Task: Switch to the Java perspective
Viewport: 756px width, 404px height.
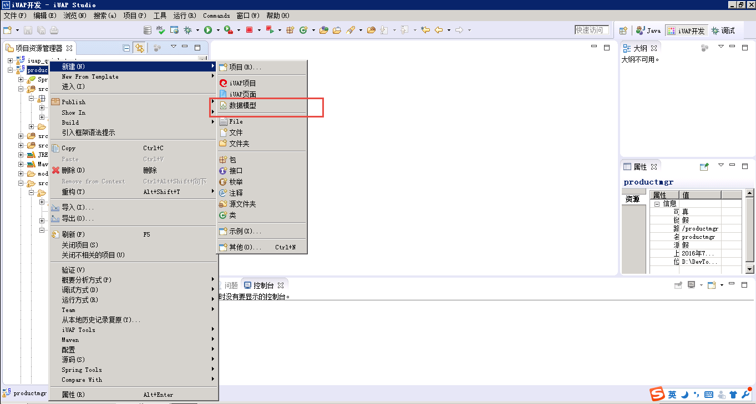Action: click(x=648, y=30)
